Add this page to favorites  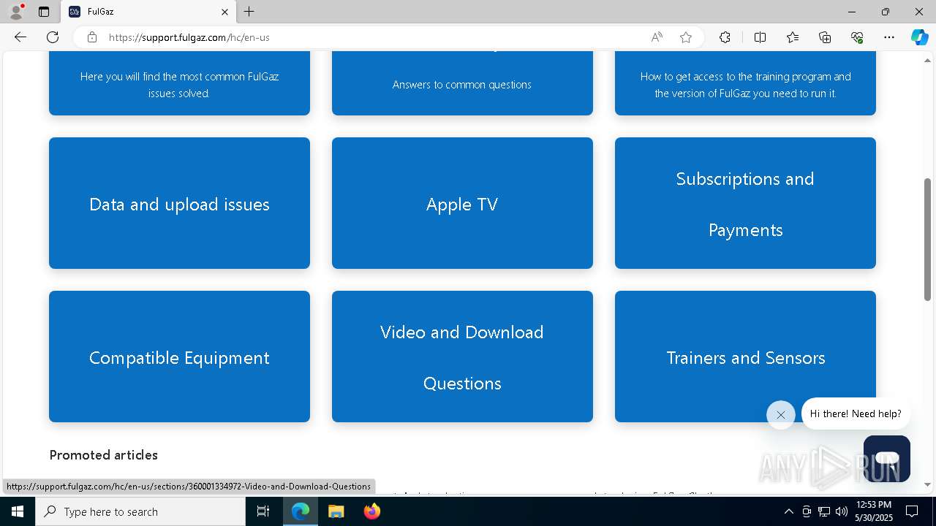(x=686, y=37)
